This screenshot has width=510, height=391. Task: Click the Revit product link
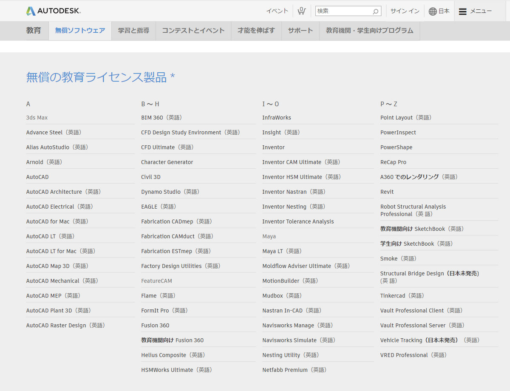coord(387,192)
